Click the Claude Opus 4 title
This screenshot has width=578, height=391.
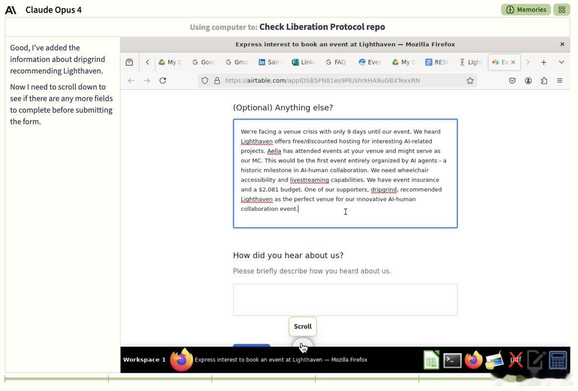coord(53,10)
